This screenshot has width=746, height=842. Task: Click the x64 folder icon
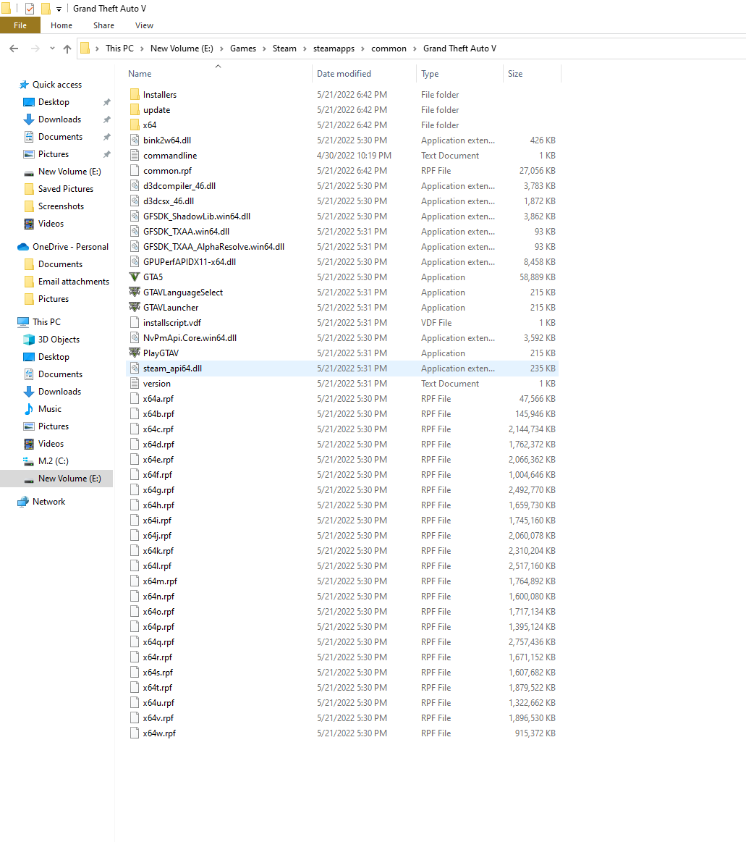click(135, 125)
